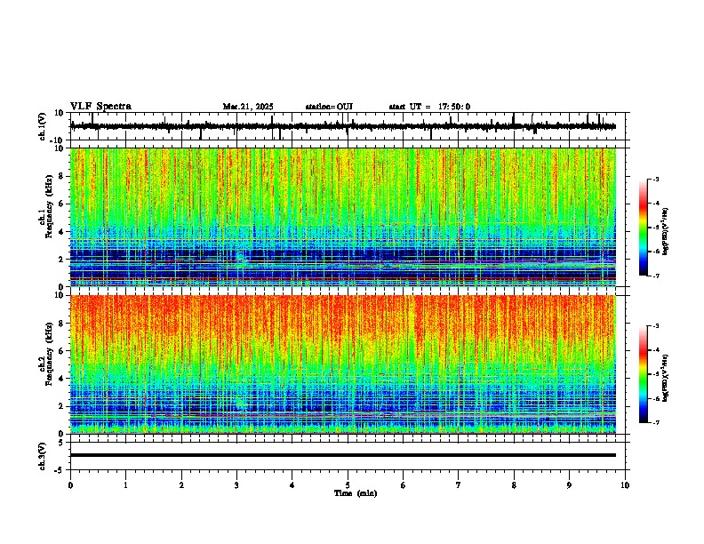Click the ch.2 colorbar 'log(PSD)' label
The height and width of the screenshot is (544, 704).
pyautogui.click(x=666, y=378)
